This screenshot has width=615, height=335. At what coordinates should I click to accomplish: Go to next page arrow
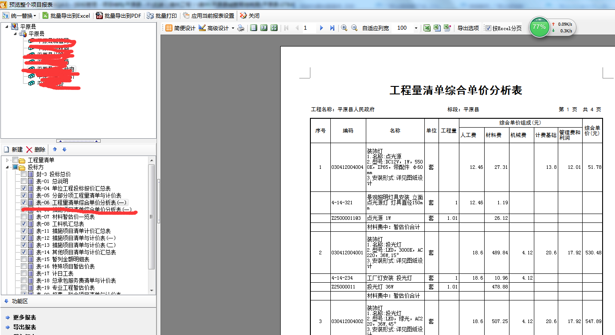(321, 28)
